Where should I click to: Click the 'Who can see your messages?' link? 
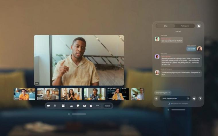tap(178, 104)
